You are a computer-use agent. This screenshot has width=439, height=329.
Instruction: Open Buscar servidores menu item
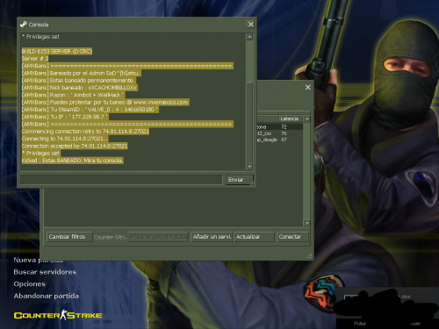coord(45,272)
